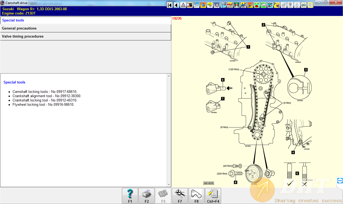The width and height of the screenshot is (343, 204).
Task: Expand the General precautions section
Action: click(85, 28)
